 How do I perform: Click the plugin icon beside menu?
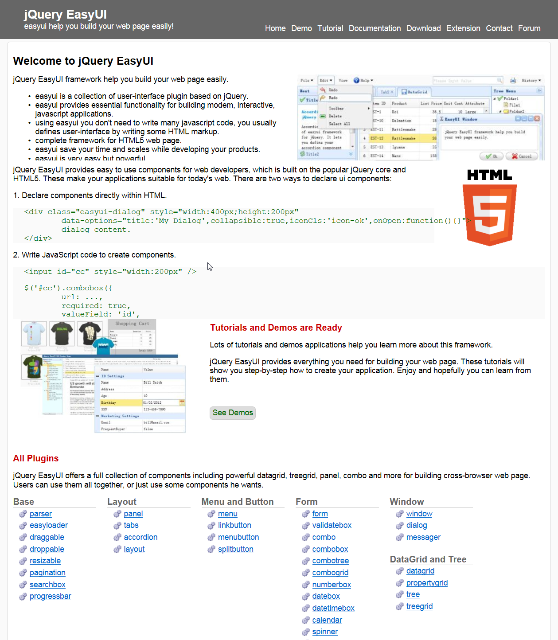[211, 514]
